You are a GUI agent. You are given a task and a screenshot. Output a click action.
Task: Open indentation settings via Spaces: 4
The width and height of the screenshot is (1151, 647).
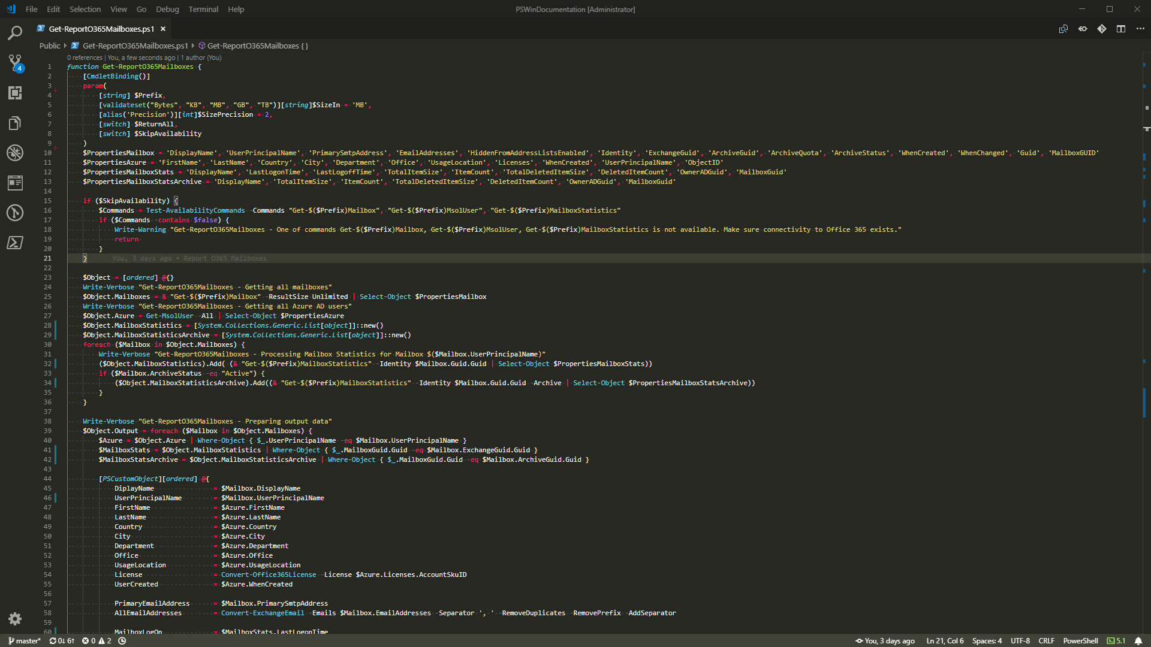987,640
